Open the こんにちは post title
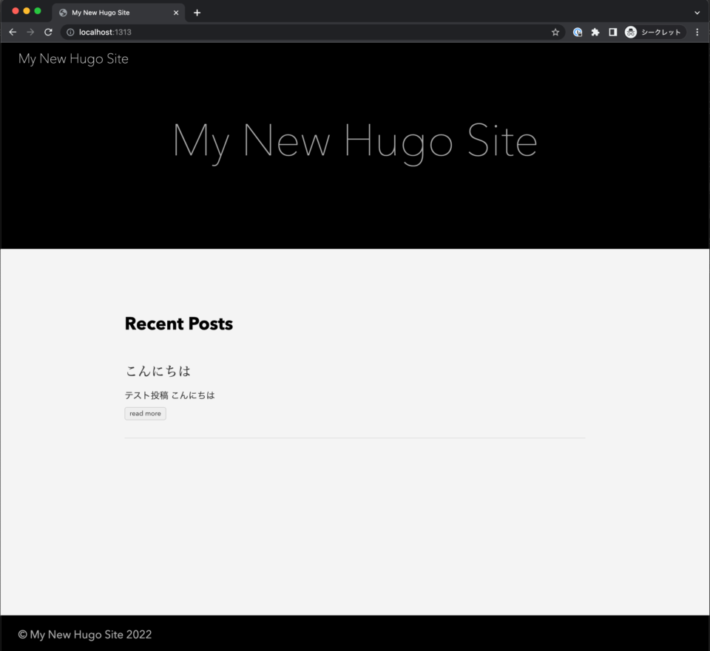Screen dimensions: 710x651 click(158, 370)
